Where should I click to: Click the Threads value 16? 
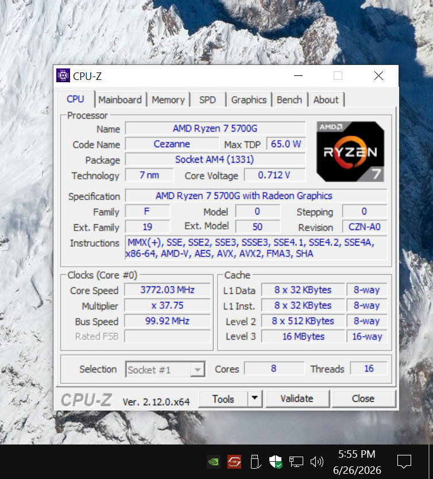click(369, 369)
